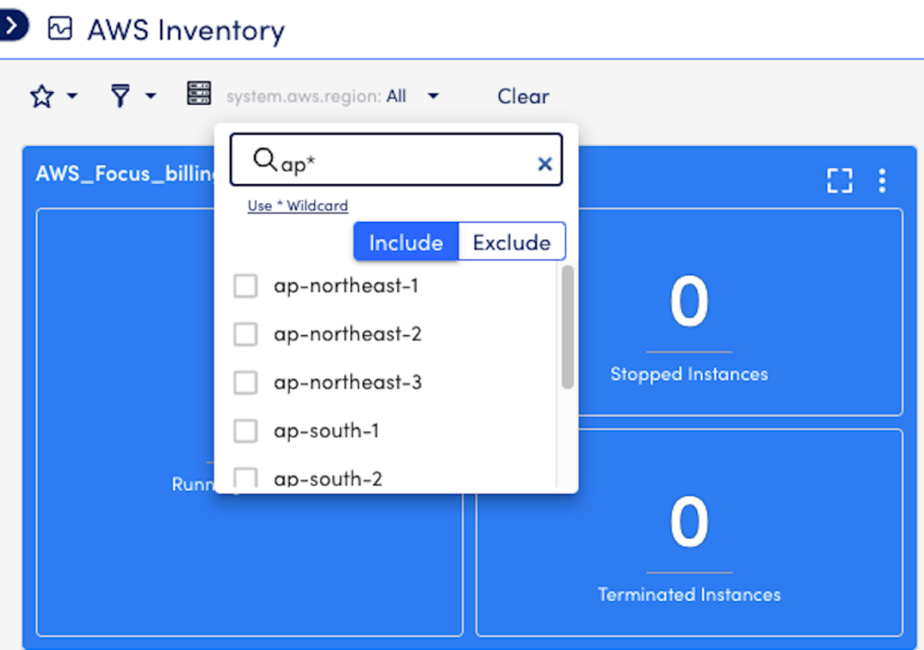Screen dimensions: 924x650
Task: Click the ap-northeast-2 region label
Action: [x=347, y=334]
